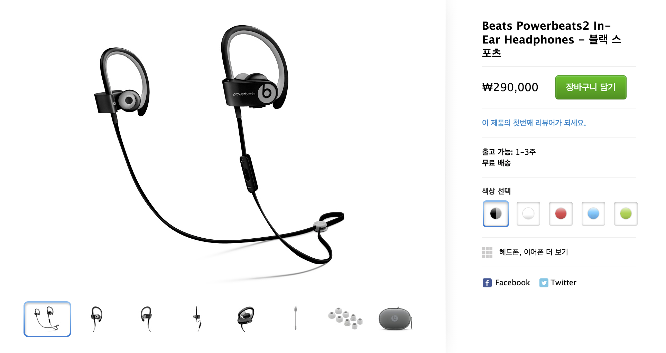The height and width of the screenshot is (353, 666).
Task: View the carrying case thumbnail
Action: (395, 319)
